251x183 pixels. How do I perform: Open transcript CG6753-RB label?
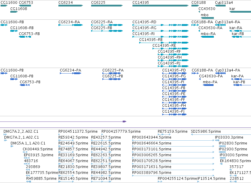point(29,34)
